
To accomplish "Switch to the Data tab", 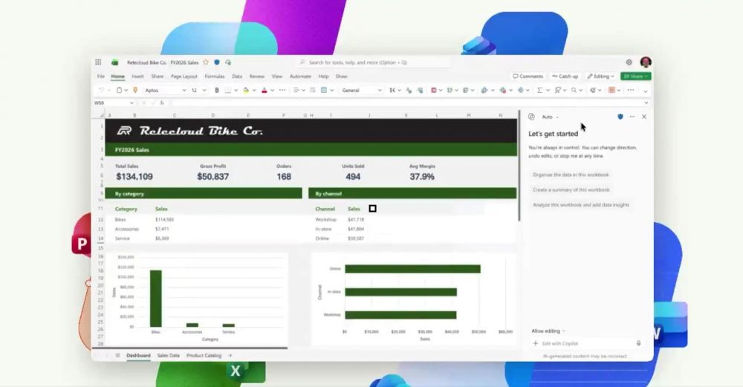I will pos(237,77).
